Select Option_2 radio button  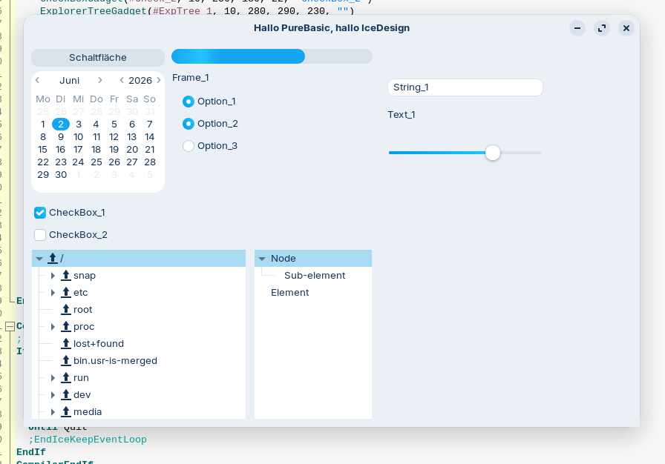[x=189, y=124]
